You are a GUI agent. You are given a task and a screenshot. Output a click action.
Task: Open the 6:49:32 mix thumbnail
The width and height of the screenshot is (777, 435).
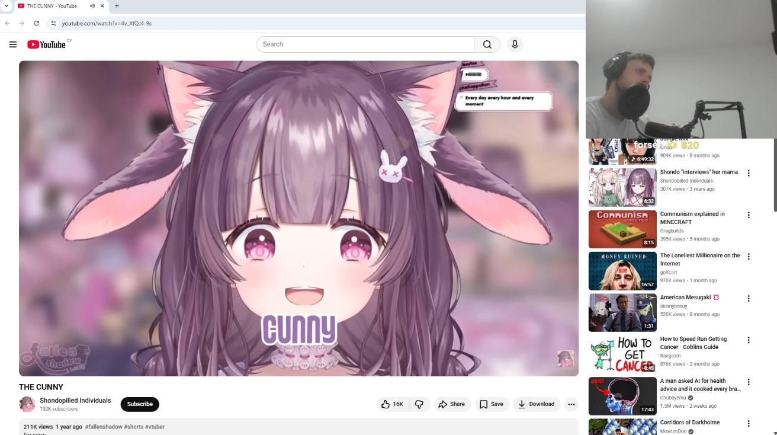coord(622,152)
